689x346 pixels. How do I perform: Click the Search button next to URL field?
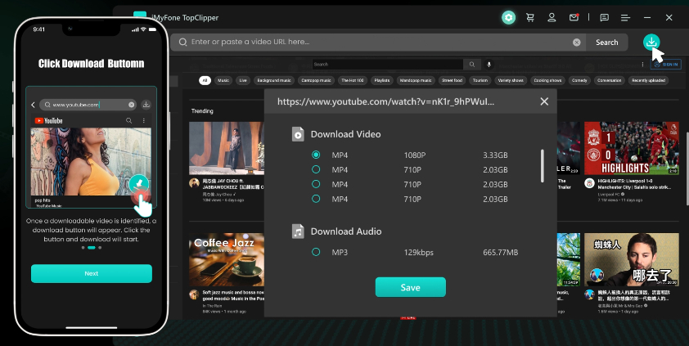tap(607, 43)
